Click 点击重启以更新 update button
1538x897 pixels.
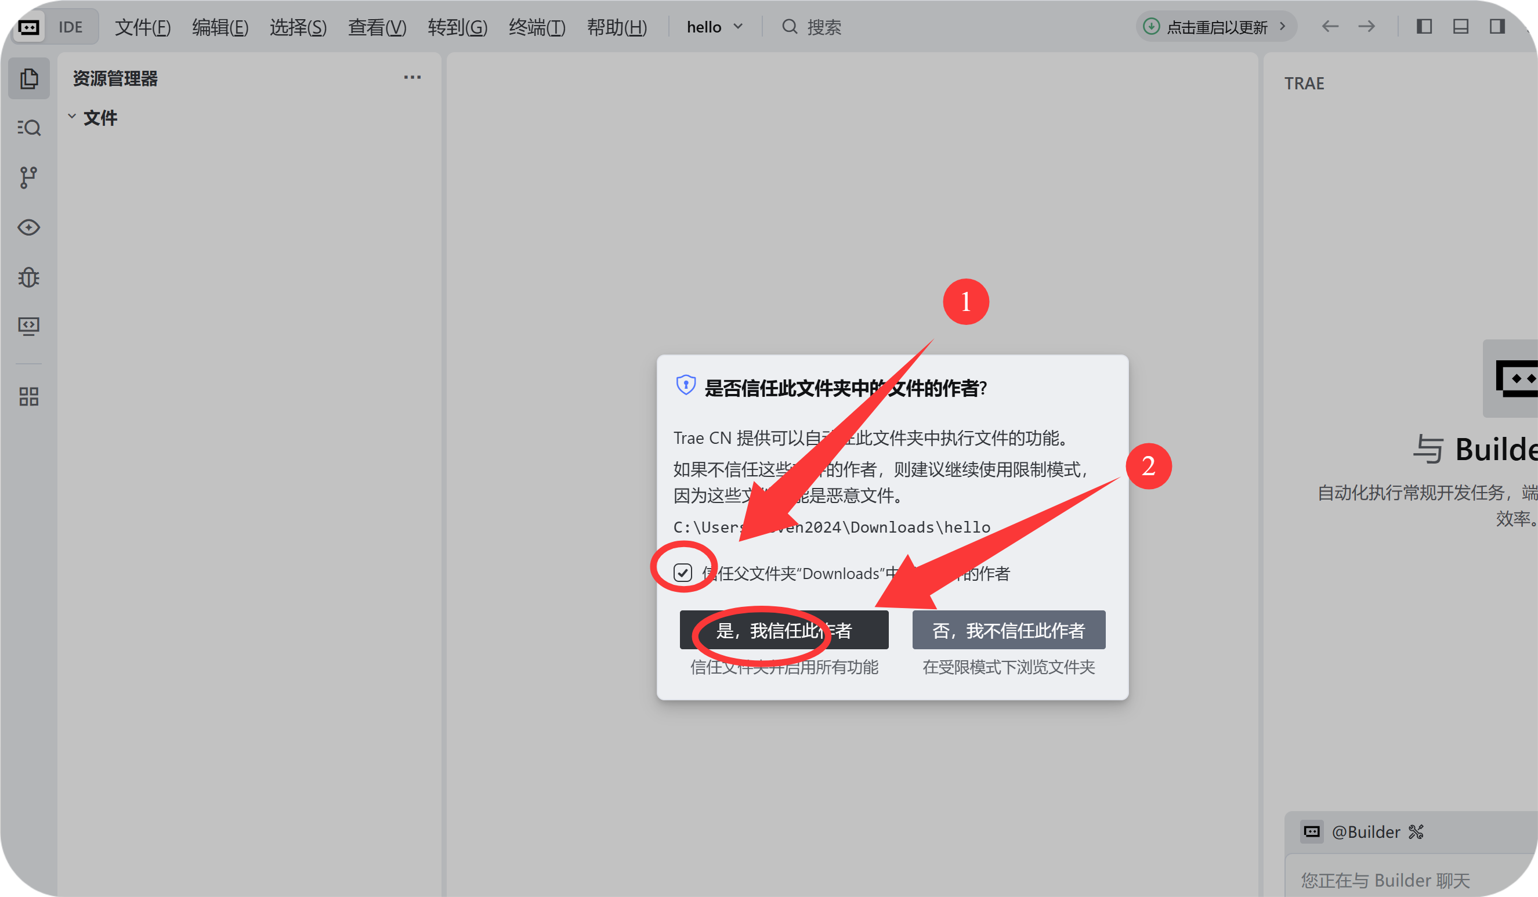click(x=1216, y=27)
